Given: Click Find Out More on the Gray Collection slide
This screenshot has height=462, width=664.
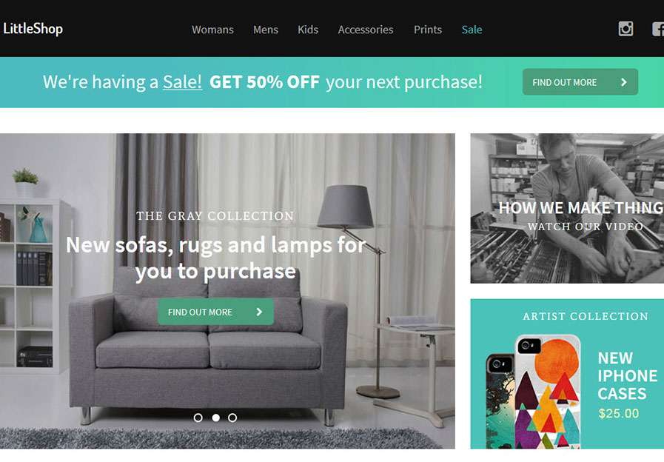Looking at the screenshot, I should tap(215, 312).
